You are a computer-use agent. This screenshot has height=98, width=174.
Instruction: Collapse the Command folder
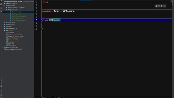[x=7, y=10]
